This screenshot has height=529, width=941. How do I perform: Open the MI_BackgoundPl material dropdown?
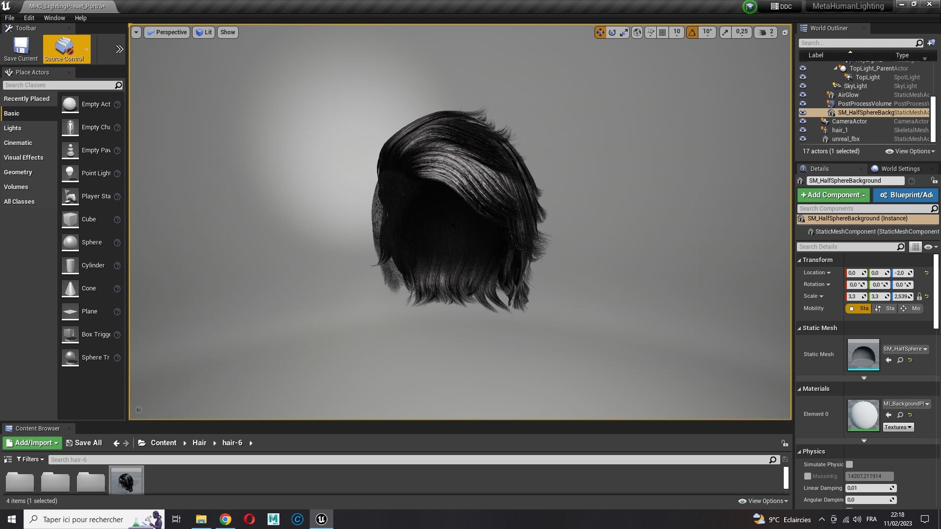pyautogui.click(x=906, y=404)
